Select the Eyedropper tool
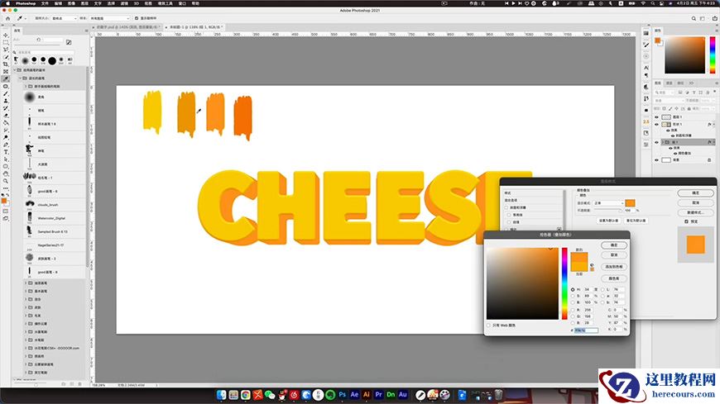 pyautogui.click(x=6, y=78)
